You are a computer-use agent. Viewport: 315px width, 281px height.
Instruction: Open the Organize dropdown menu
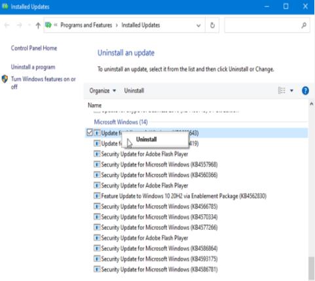point(103,90)
